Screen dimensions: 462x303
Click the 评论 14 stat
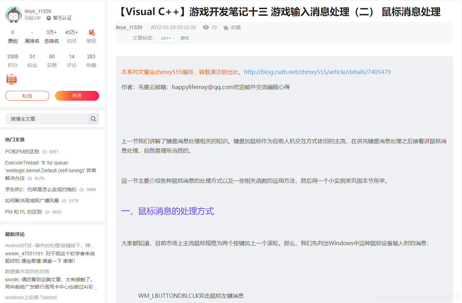pos(71,61)
